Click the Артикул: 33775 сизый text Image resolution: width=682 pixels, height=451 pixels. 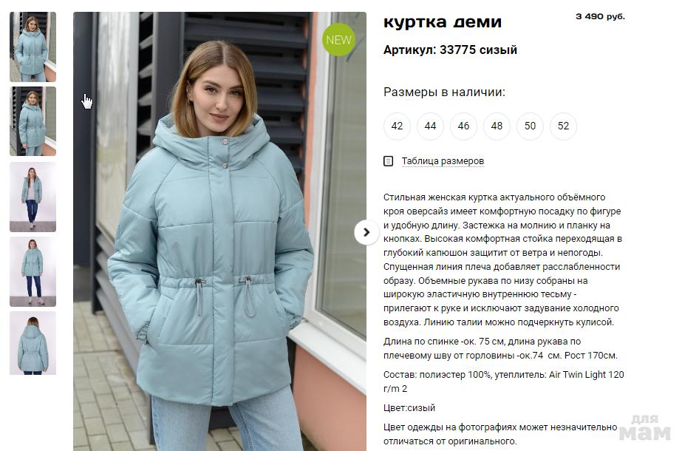pos(450,50)
